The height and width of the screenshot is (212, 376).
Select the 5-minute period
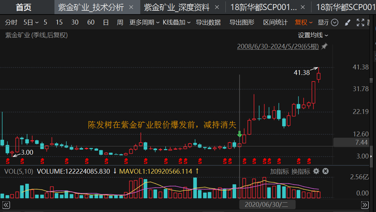coord(45,22)
